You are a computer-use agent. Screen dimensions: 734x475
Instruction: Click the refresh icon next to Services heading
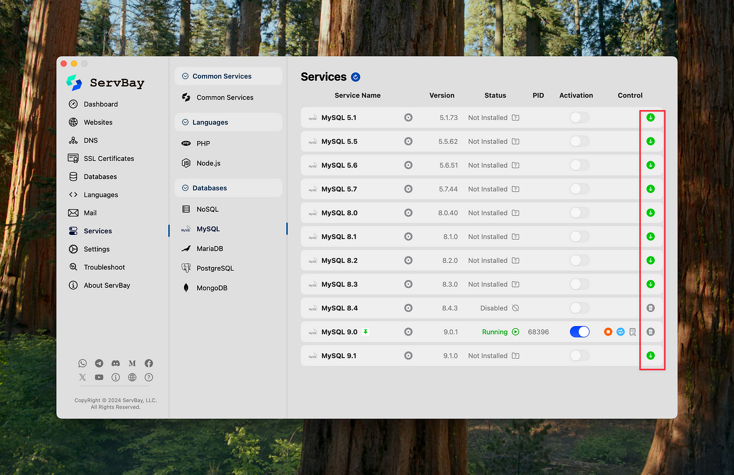(355, 77)
